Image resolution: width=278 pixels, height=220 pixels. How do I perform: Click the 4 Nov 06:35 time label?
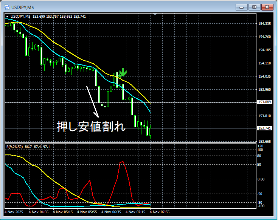click(x=111, y=212)
